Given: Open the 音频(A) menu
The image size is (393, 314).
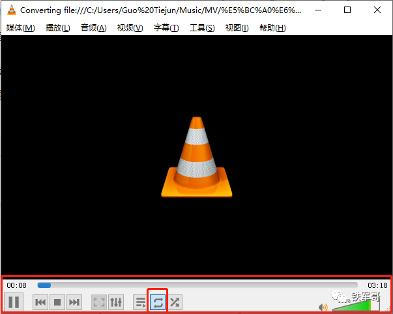Looking at the screenshot, I should click(93, 28).
